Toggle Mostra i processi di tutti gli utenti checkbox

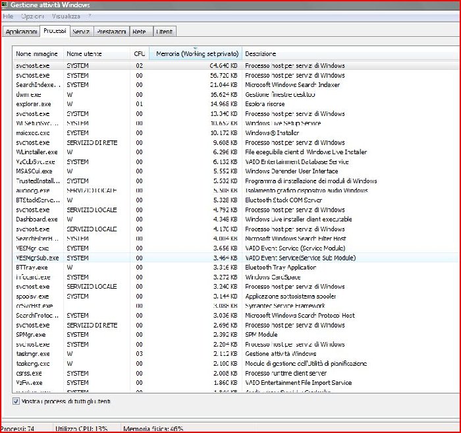(x=16, y=401)
